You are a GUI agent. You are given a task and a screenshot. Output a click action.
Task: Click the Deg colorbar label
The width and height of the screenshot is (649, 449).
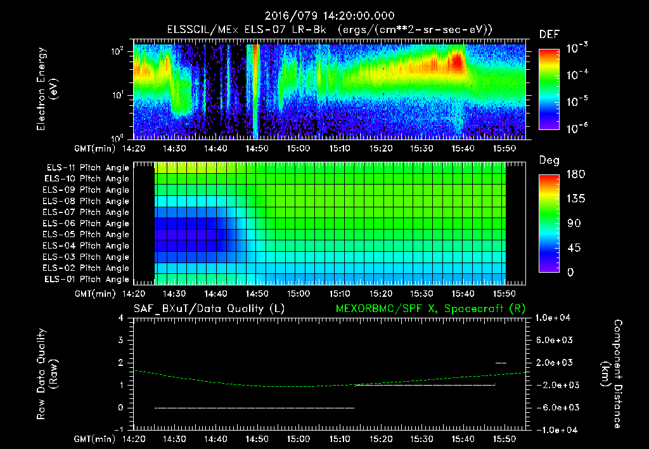(549, 160)
